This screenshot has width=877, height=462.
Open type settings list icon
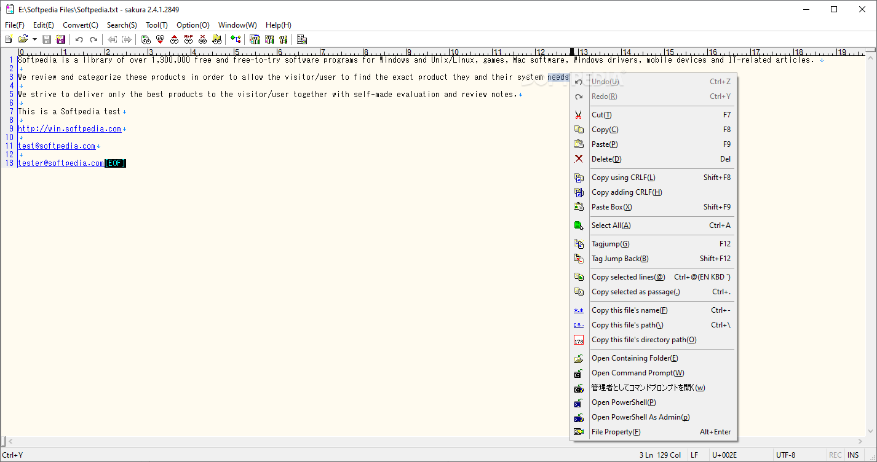255,39
